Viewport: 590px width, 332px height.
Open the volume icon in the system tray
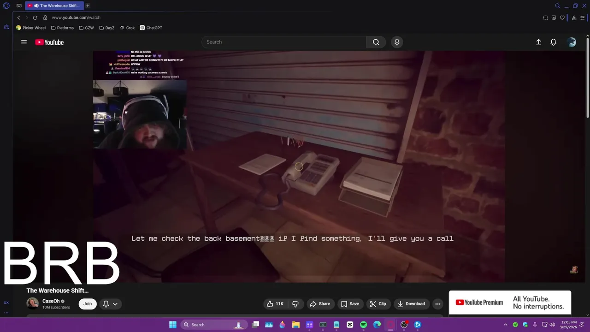(x=552, y=325)
